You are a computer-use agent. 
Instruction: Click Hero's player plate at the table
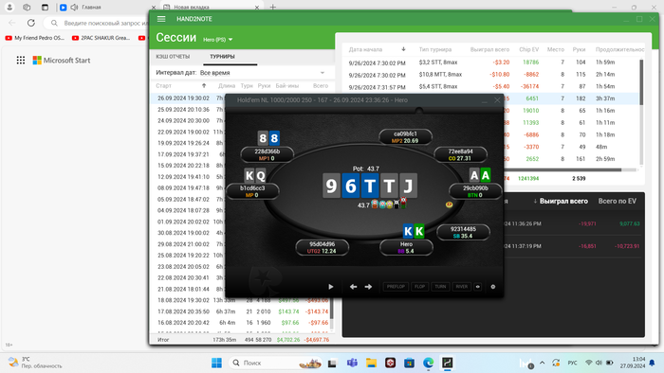406,247
